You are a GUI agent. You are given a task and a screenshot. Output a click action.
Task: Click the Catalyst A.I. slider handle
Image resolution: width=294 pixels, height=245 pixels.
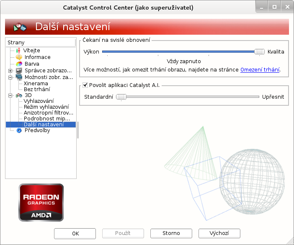point(121,97)
